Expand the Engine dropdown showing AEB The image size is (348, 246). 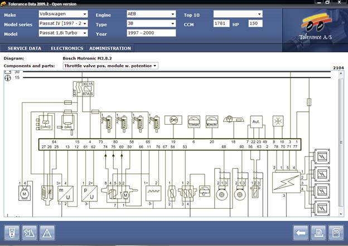tap(151, 14)
